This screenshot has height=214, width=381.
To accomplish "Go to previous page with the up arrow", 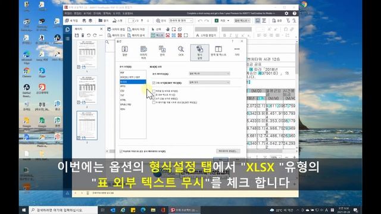I will (x=142, y=21).
